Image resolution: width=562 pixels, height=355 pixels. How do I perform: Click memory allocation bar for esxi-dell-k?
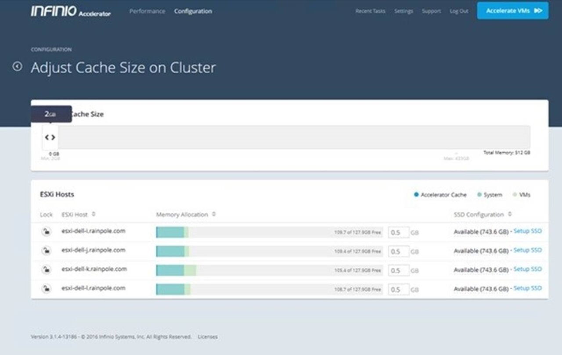[270, 270]
